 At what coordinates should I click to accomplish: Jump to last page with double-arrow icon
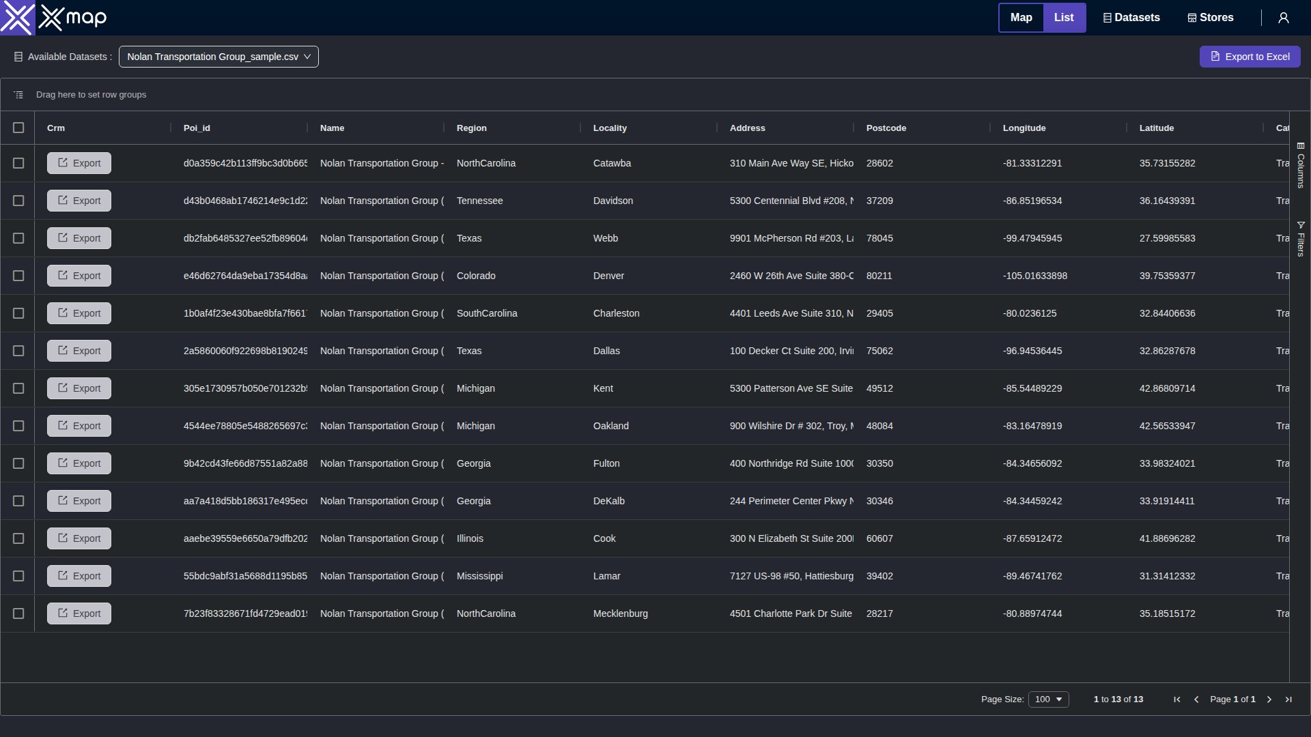[x=1288, y=699]
